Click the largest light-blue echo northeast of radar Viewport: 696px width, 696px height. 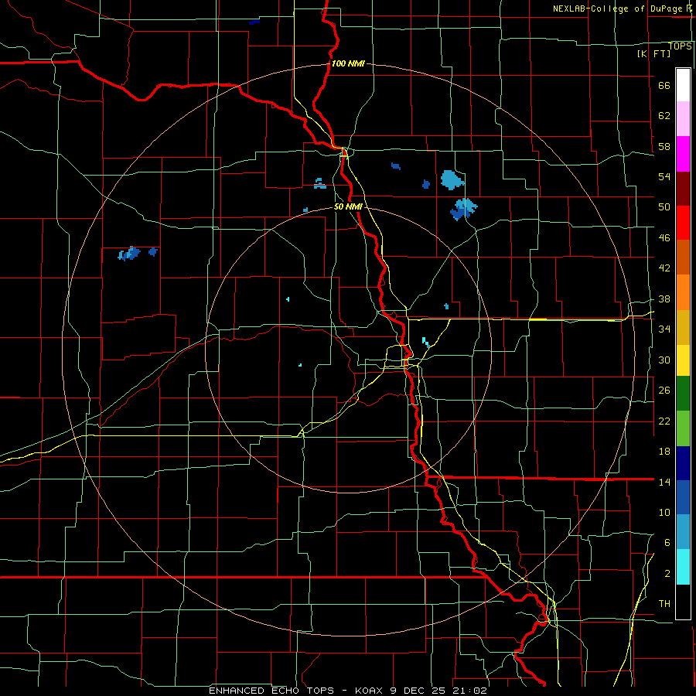click(452, 179)
